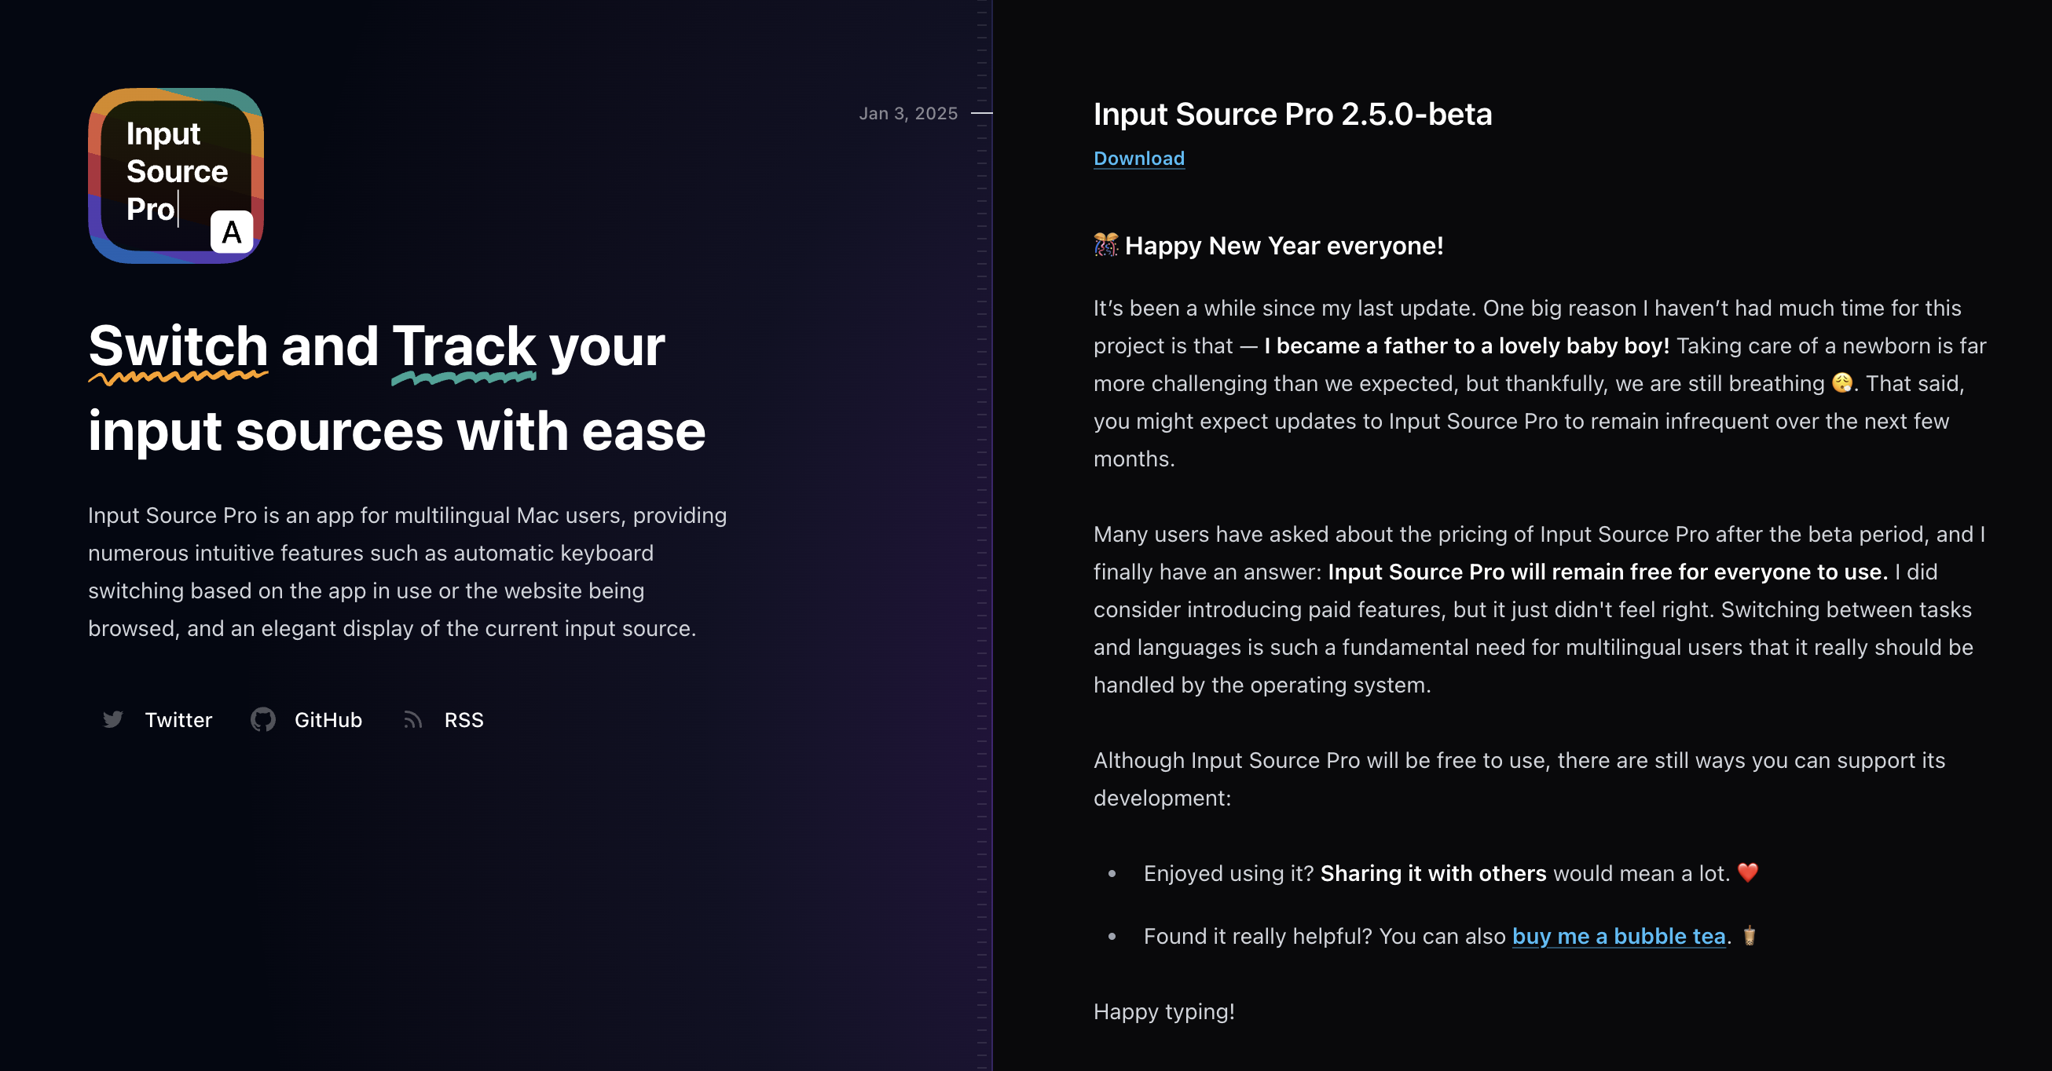
Task: Click the bubble tea emoji after the support link
Action: tap(1750, 938)
